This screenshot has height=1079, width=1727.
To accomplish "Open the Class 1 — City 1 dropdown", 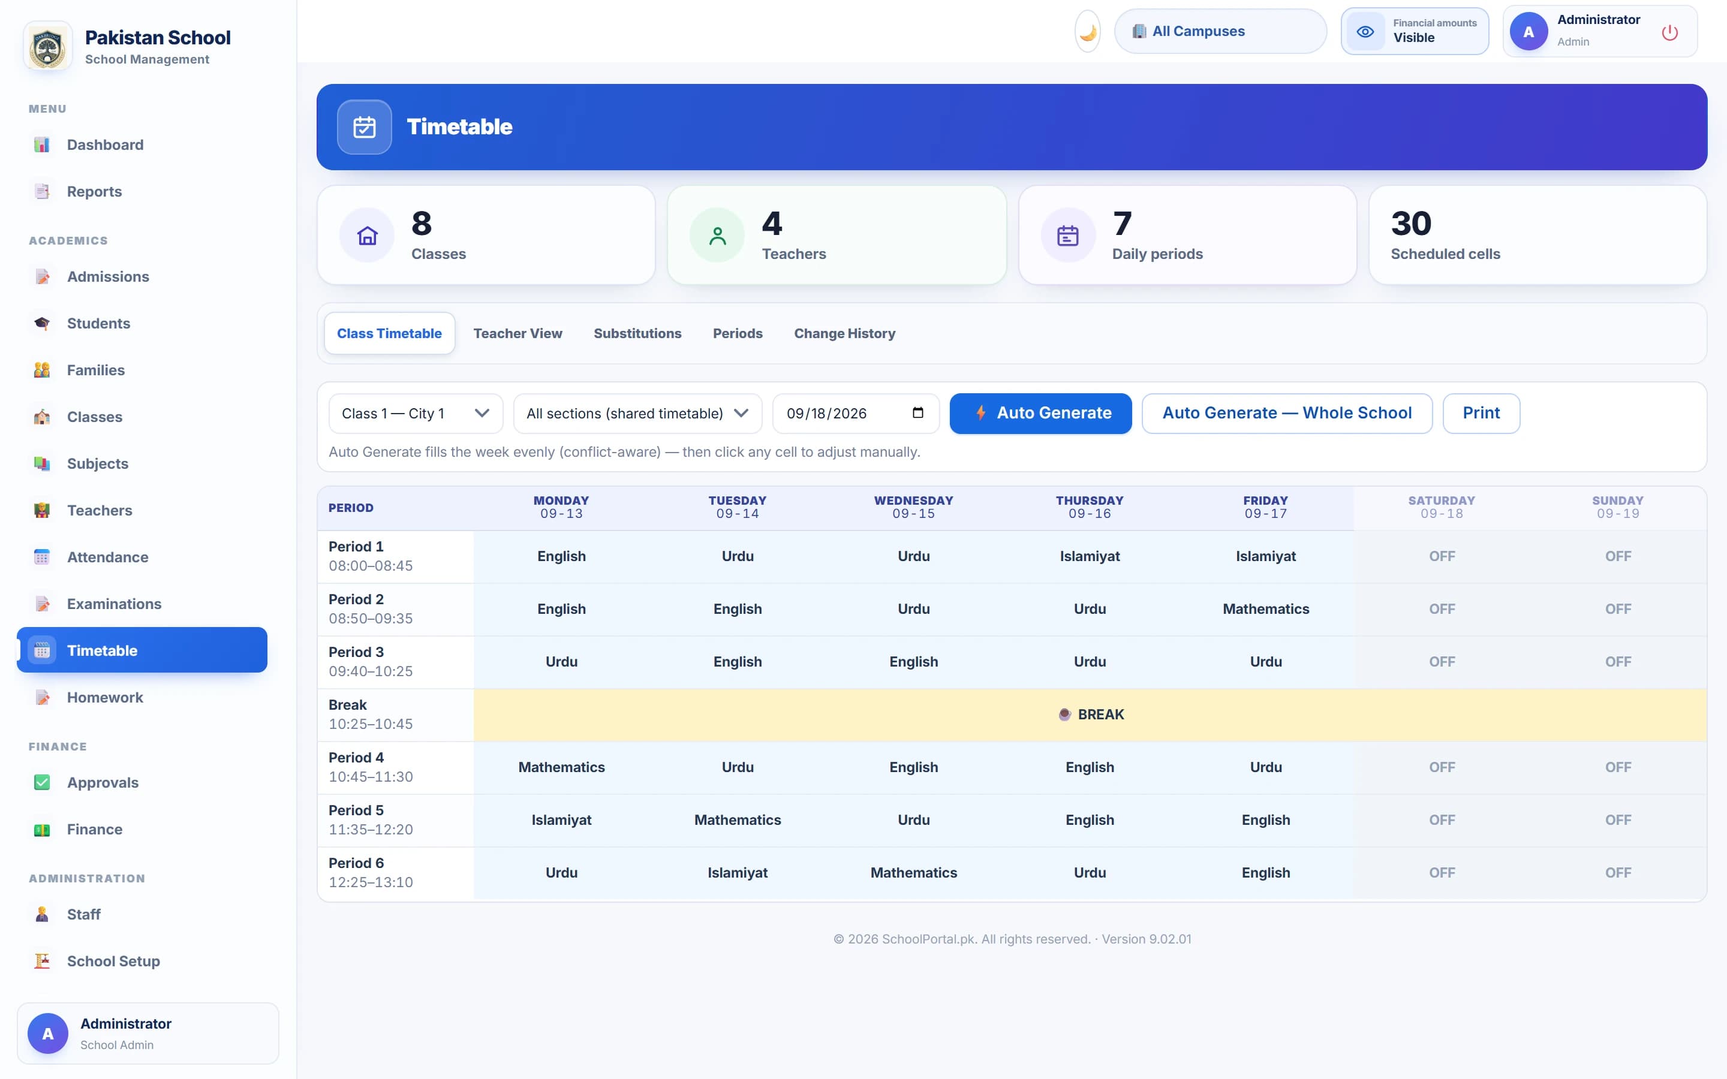I will [x=416, y=414].
